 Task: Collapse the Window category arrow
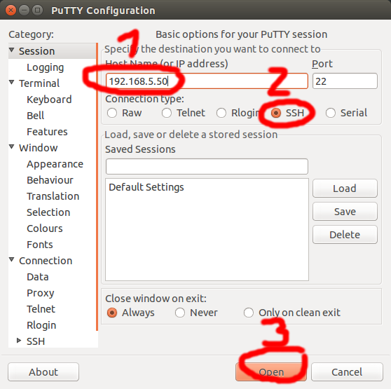pos(11,146)
